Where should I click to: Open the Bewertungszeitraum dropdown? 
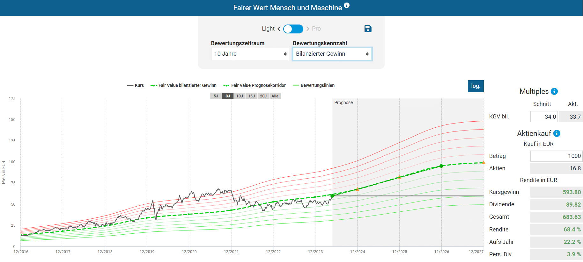click(250, 54)
